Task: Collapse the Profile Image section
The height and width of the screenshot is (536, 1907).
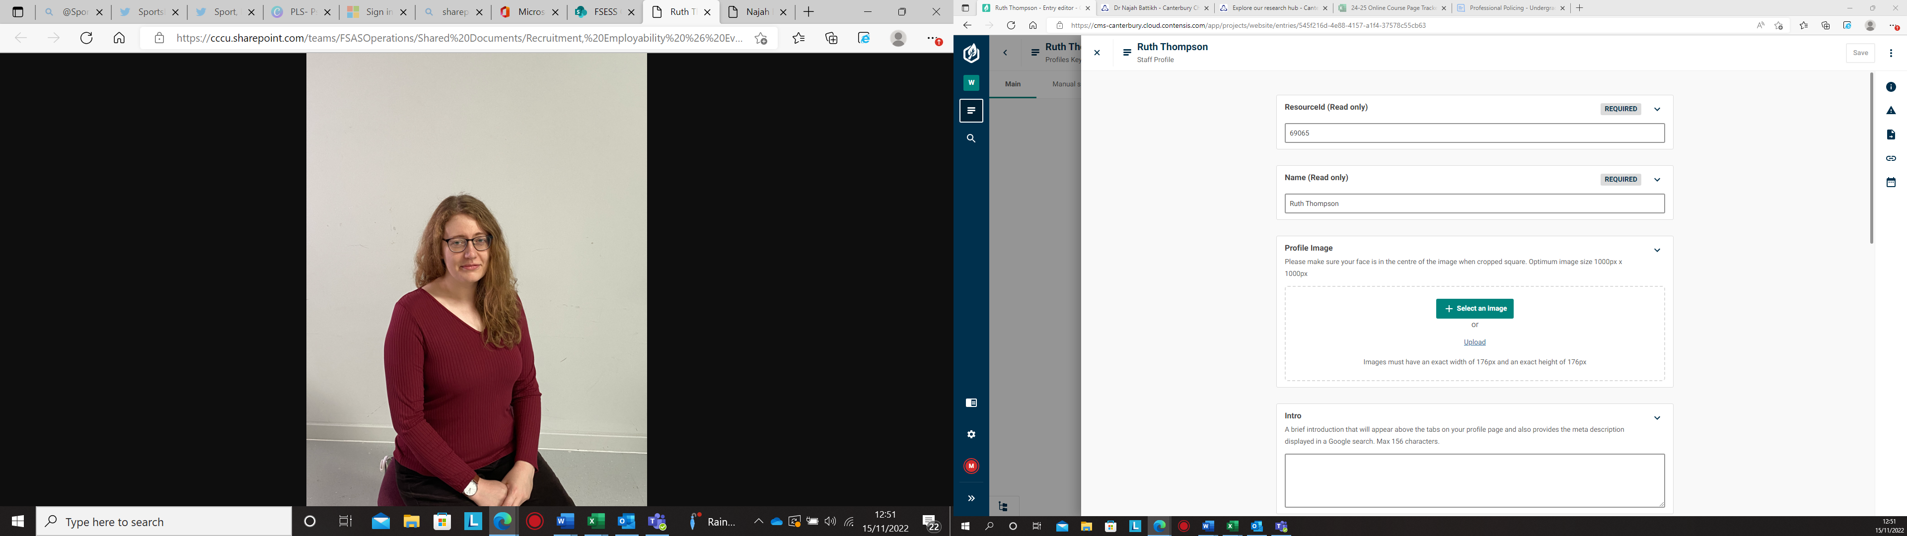Action: [1657, 250]
